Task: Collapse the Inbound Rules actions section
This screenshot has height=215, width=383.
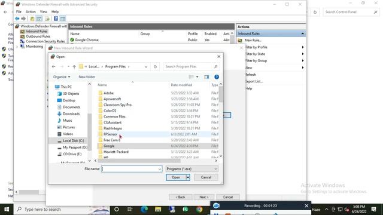Action: (302, 33)
